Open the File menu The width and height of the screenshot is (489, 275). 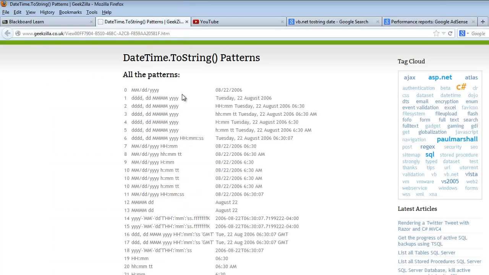[6, 12]
